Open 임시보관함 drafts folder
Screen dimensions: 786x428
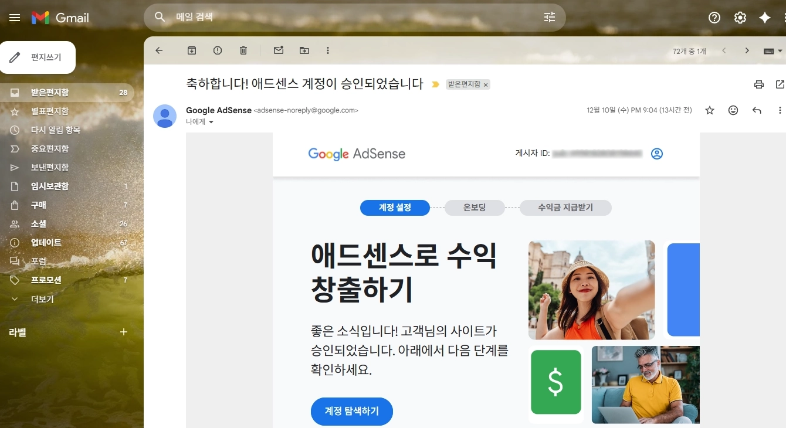[67, 186]
